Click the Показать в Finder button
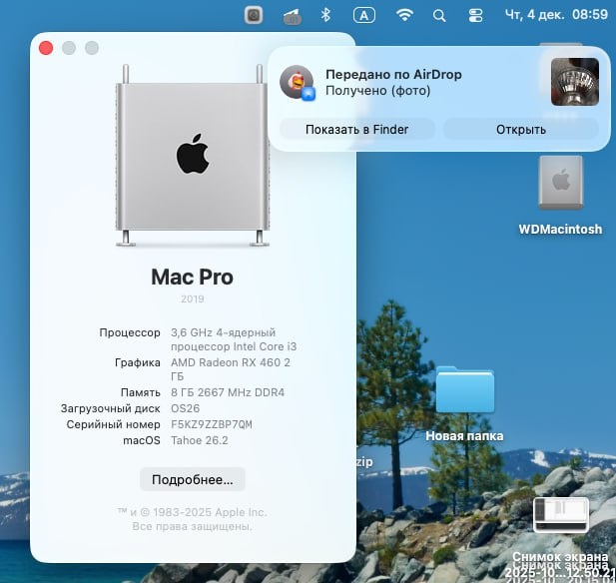616x583 pixels. pyautogui.click(x=357, y=129)
